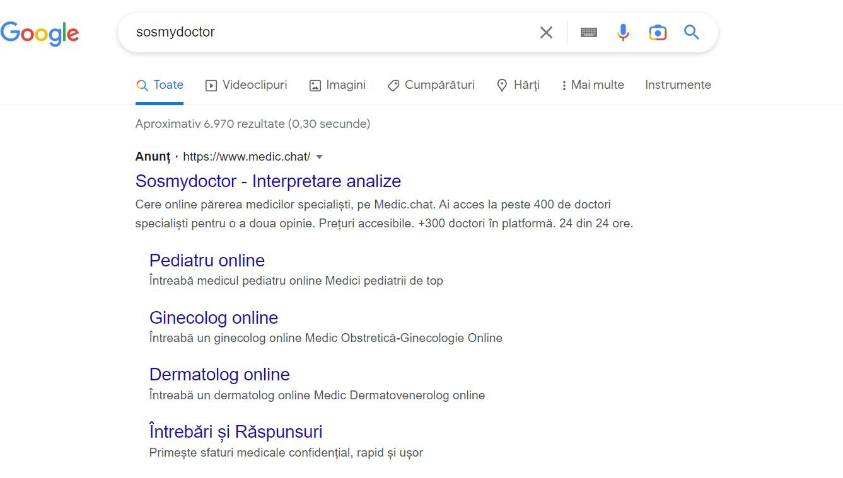Open the Instrumente search tools

[678, 85]
